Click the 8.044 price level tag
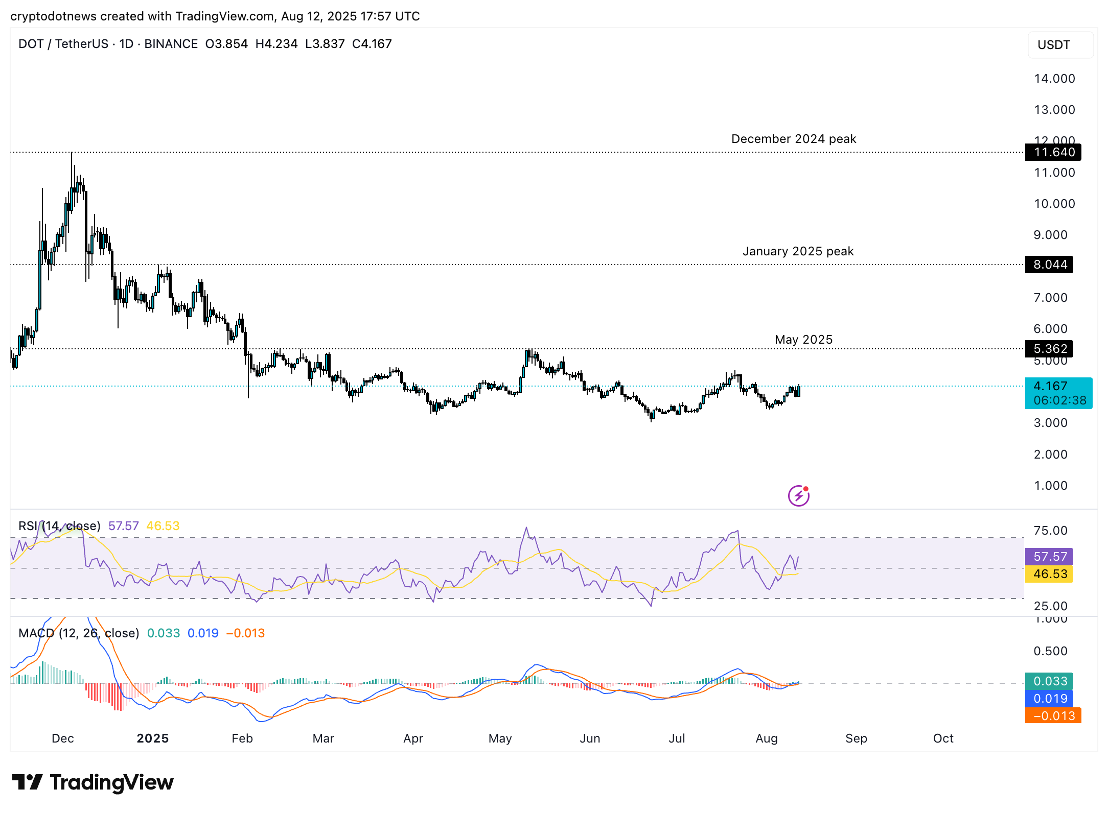Image resolution: width=1108 pixels, height=813 pixels. (x=1049, y=265)
